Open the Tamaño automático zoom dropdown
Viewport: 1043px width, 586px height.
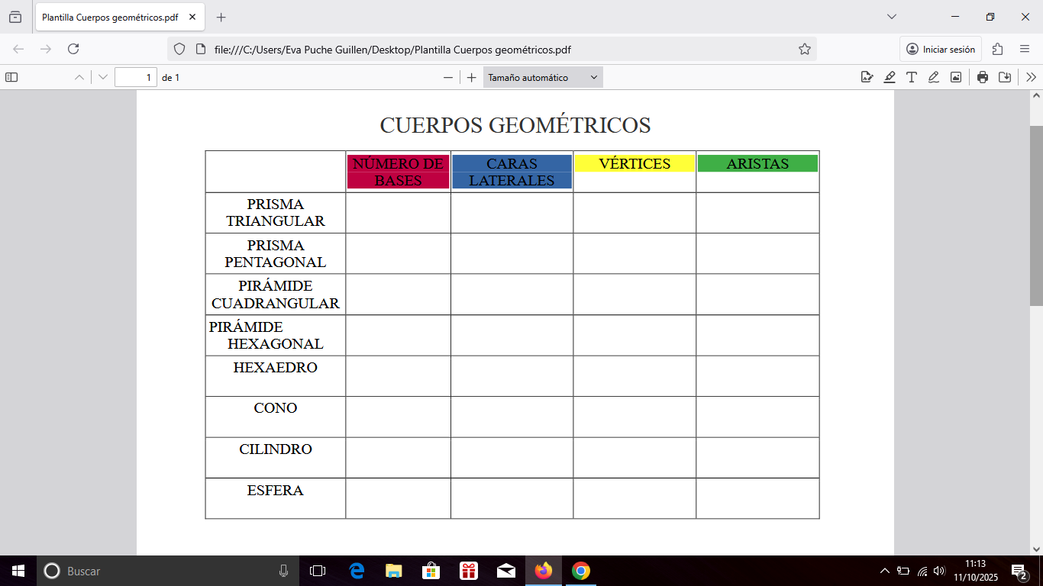pyautogui.click(x=542, y=76)
